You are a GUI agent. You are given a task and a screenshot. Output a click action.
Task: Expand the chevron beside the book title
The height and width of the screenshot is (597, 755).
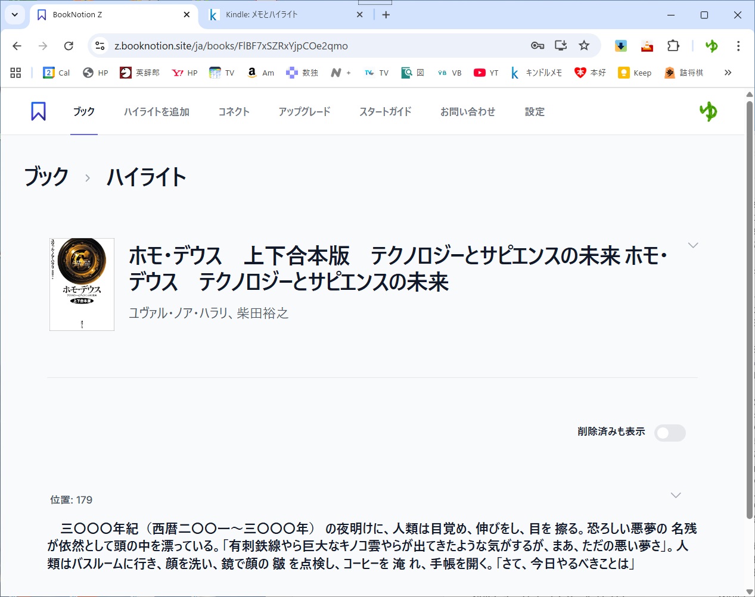pos(692,245)
